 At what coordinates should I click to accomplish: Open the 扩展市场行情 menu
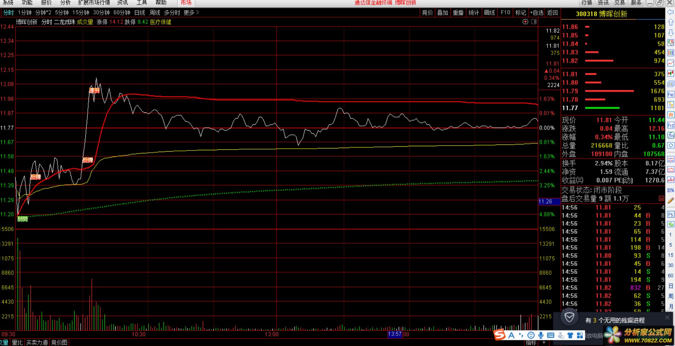[94, 2]
